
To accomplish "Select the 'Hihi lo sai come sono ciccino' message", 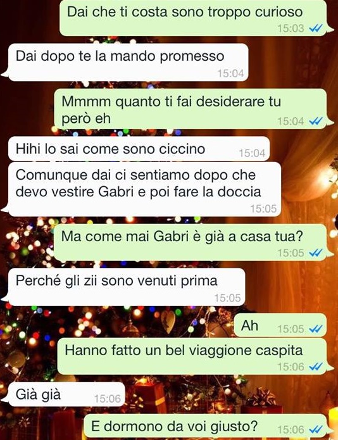I will pyautogui.click(x=139, y=149).
